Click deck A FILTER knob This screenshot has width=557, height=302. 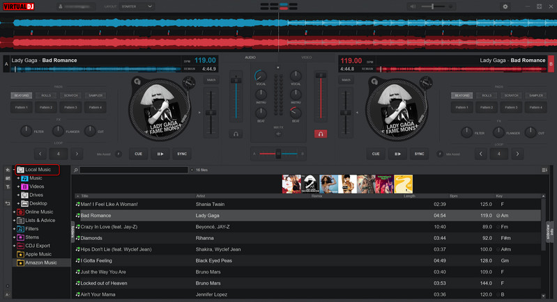click(26, 131)
